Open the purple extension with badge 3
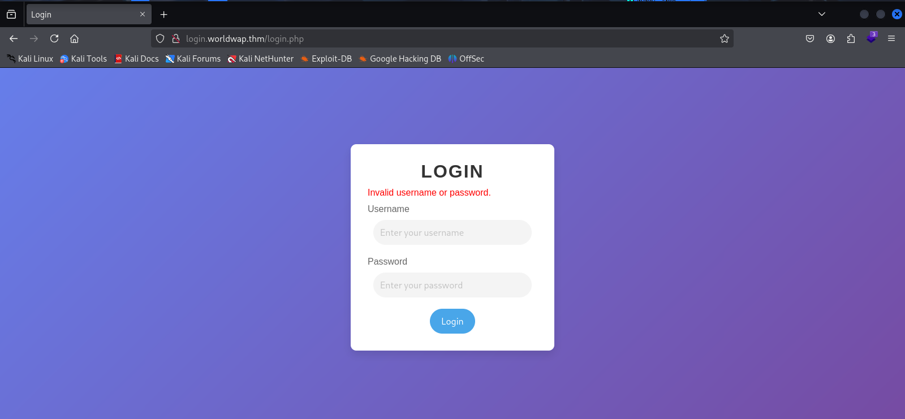The width and height of the screenshot is (905, 419). (x=871, y=38)
